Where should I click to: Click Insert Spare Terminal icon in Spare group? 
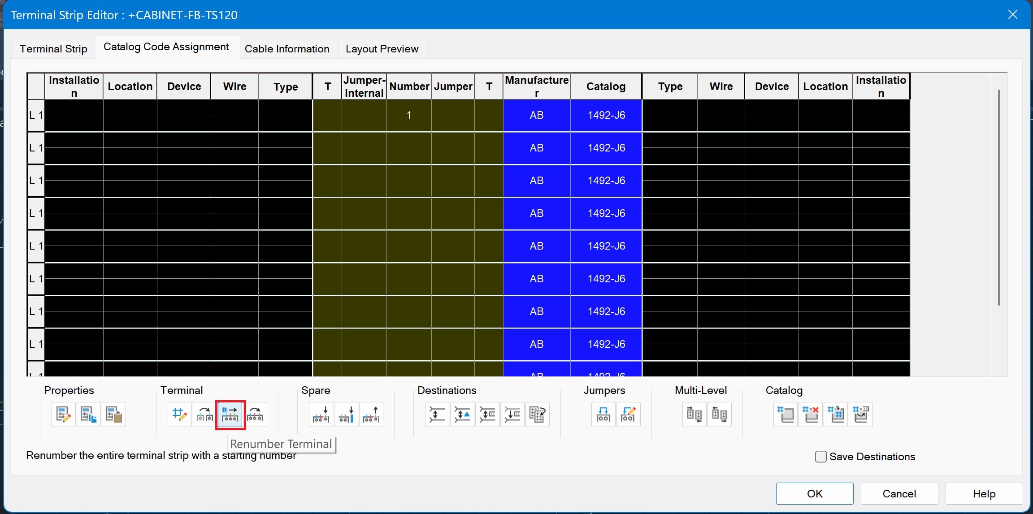(x=321, y=415)
